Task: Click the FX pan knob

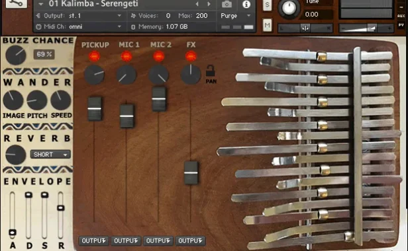Action: (x=191, y=75)
